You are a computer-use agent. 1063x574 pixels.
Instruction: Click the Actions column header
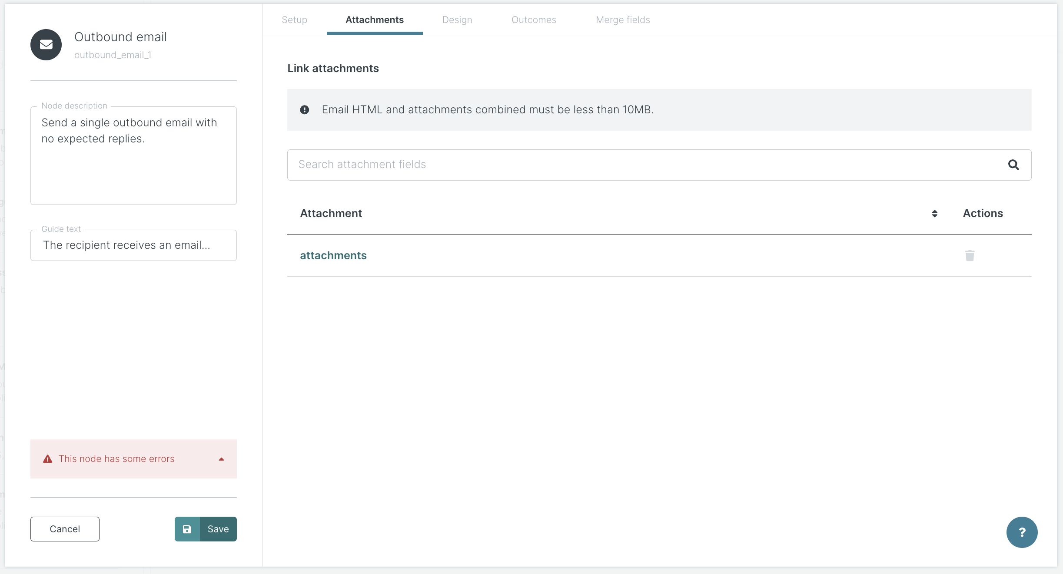pos(983,213)
